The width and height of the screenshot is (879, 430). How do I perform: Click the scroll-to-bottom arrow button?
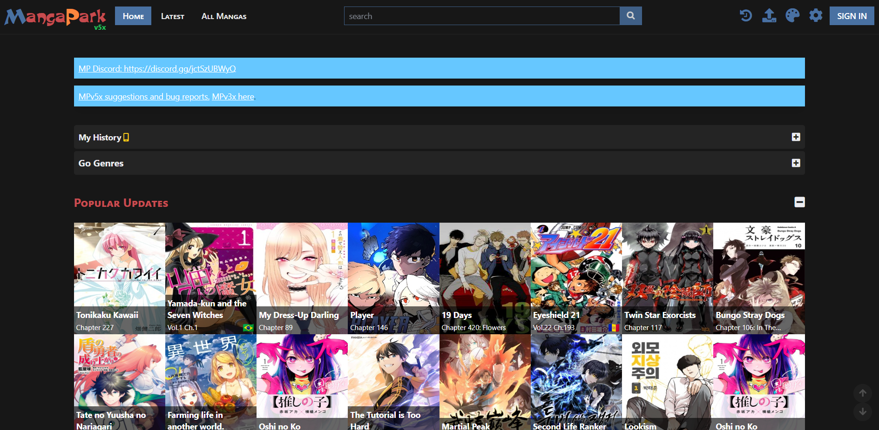coord(863,411)
